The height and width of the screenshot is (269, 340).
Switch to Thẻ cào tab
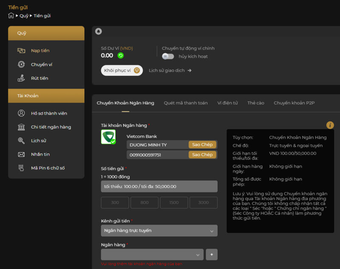[256, 103]
